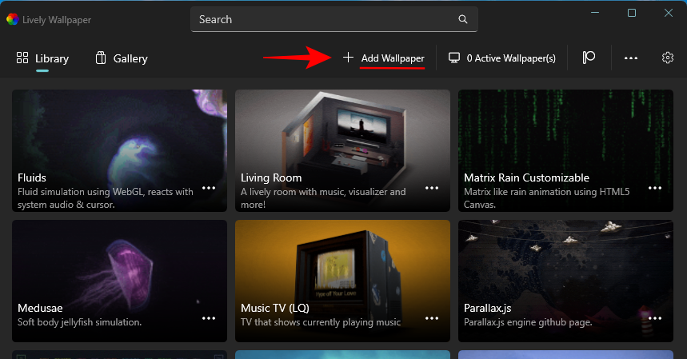This screenshot has height=359, width=687.
Task: Click the 0 Active Wallpaper(s) button
Action: tap(502, 58)
